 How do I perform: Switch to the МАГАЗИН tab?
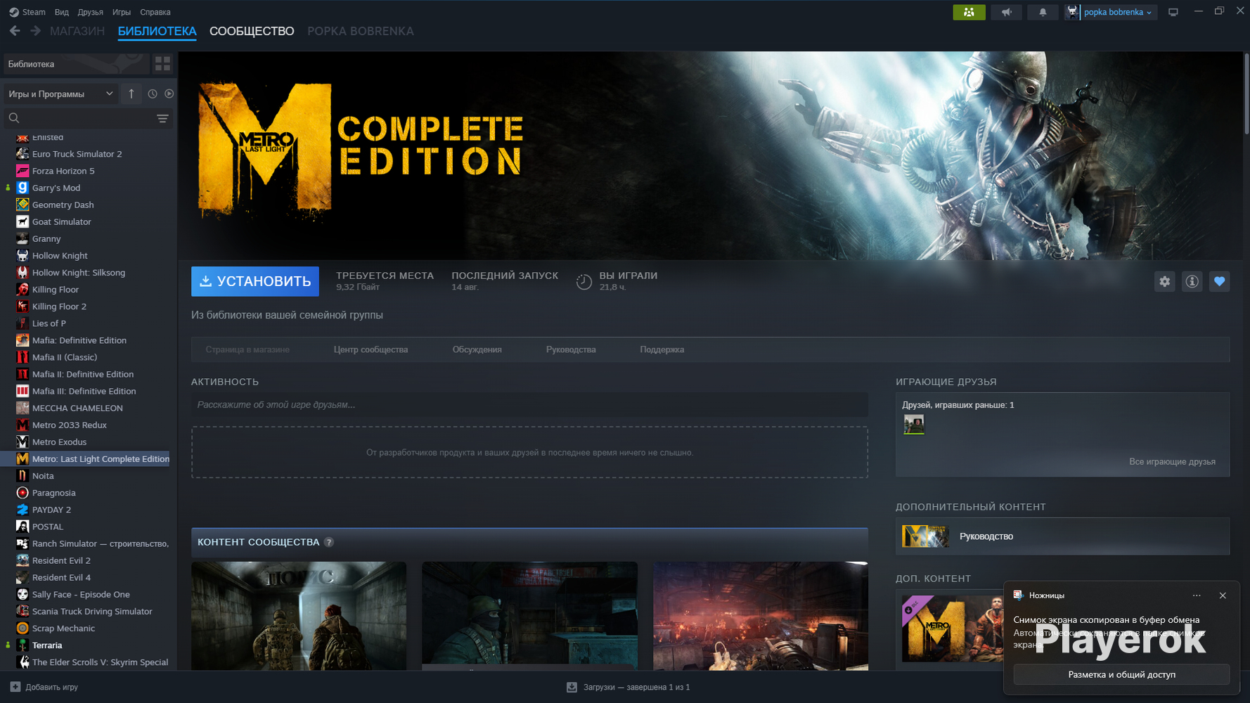77,31
